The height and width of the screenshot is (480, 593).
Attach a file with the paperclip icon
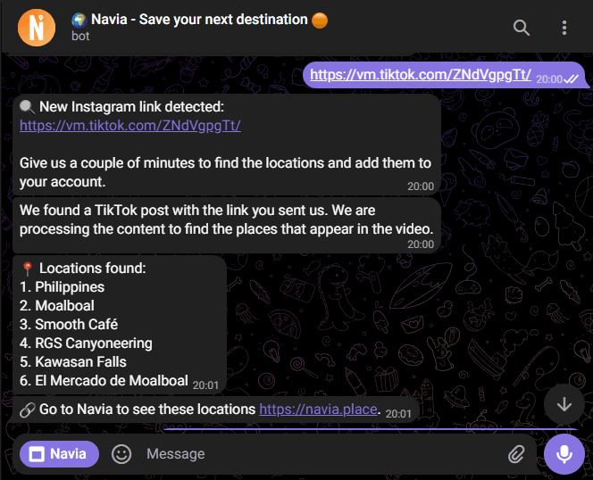point(516,454)
